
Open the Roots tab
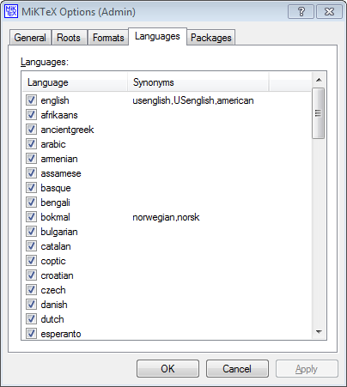[x=69, y=38]
